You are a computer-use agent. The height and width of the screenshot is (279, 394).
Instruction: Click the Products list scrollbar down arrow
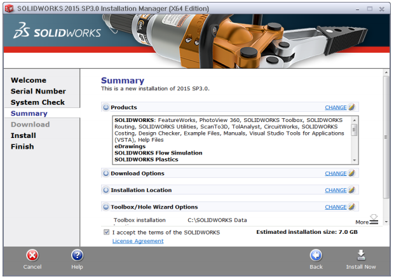355,160
